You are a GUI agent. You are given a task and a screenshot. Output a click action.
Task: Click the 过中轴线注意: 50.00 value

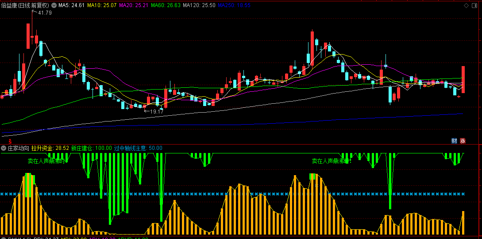(x=138, y=148)
